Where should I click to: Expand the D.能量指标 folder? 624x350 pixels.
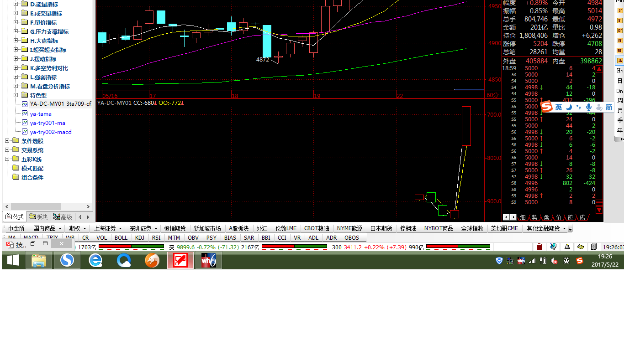coord(16,4)
